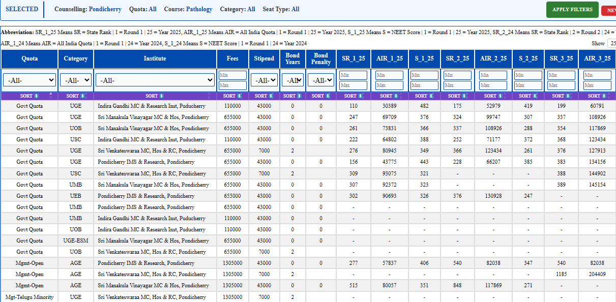Sort table by Institute column

point(155,96)
